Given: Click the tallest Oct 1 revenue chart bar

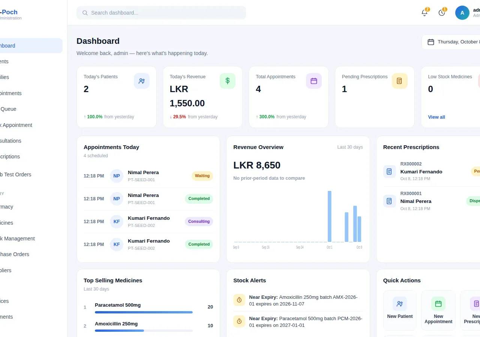Looking at the screenshot, I should coord(330,216).
